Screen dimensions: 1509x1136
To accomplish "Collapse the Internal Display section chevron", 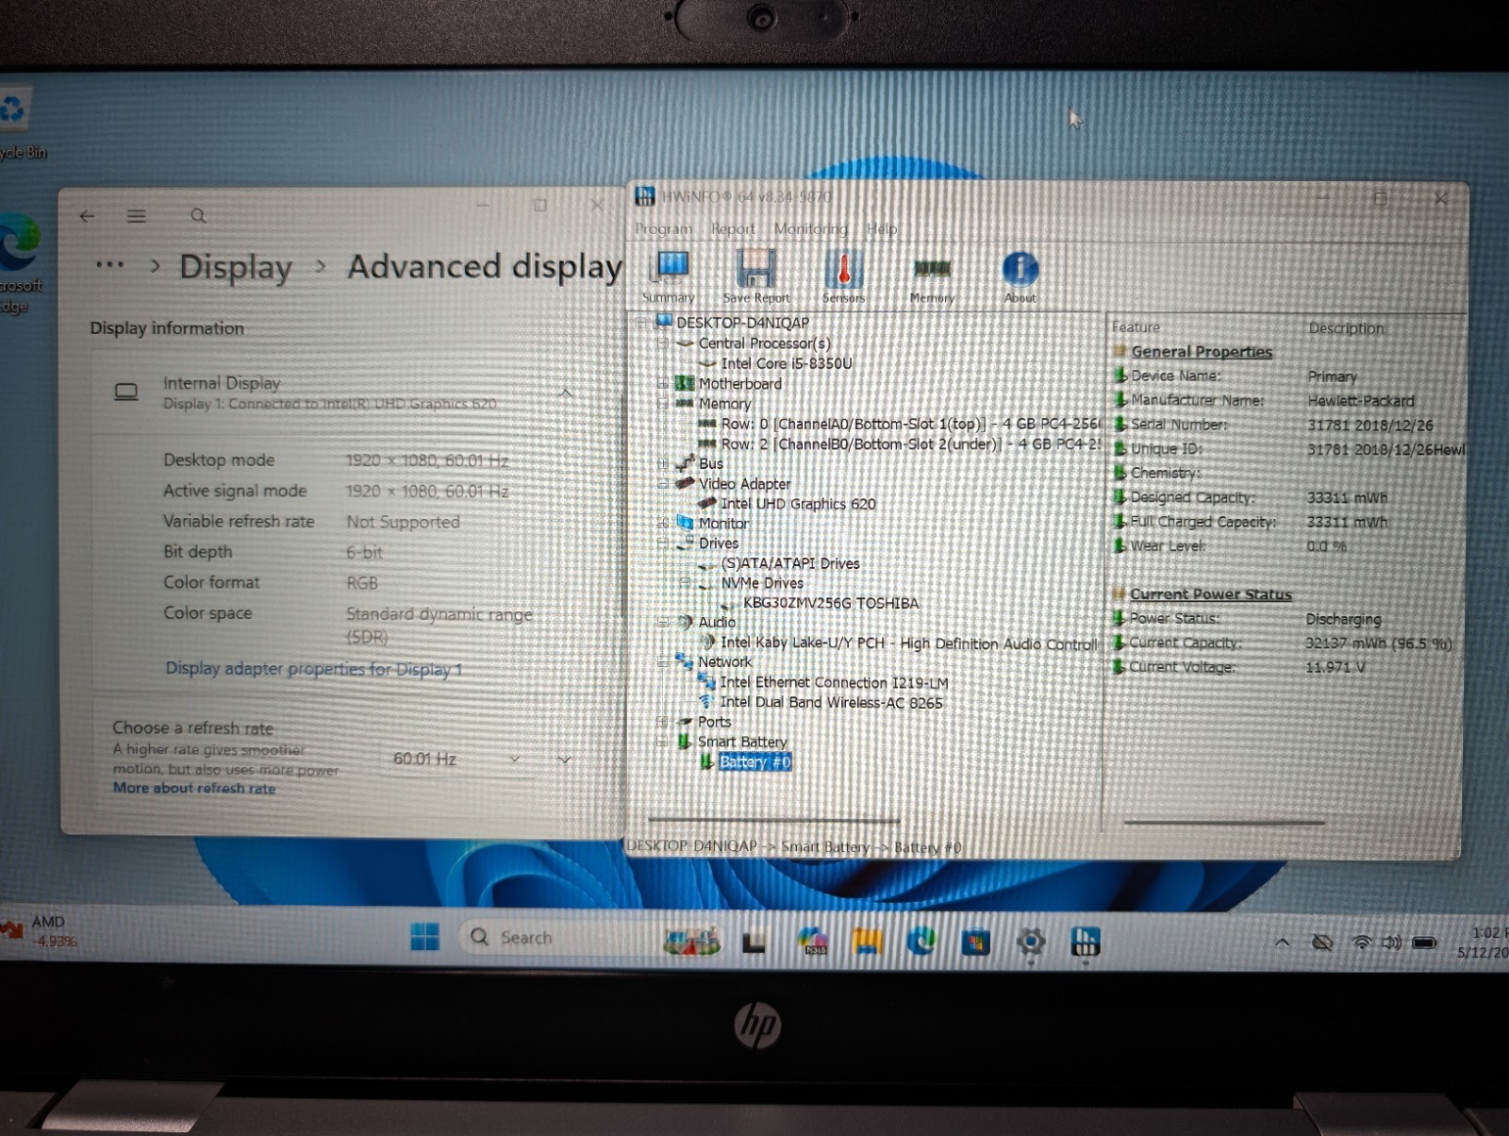I will point(566,393).
